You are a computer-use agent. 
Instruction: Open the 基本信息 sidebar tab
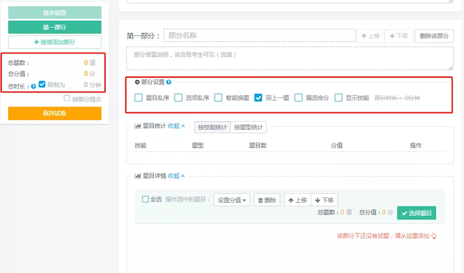tap(55, 13)
